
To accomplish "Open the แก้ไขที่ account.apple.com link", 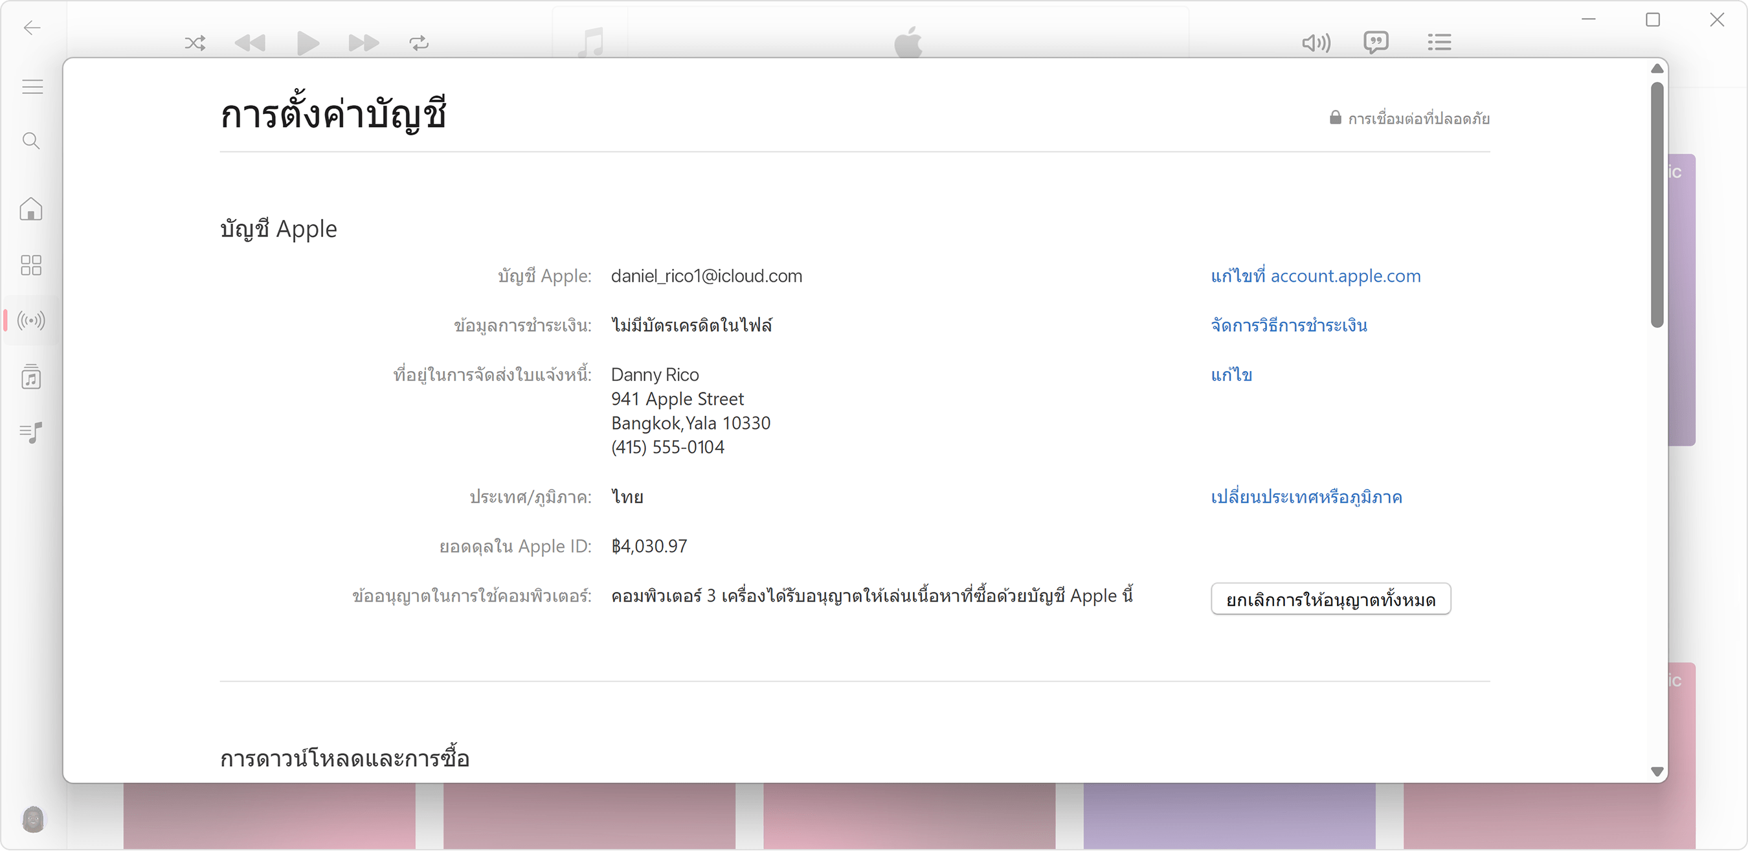I will pos(1316,276).
